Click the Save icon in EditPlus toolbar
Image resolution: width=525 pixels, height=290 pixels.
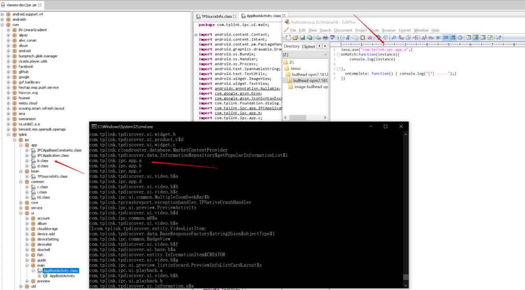point(302,38)
